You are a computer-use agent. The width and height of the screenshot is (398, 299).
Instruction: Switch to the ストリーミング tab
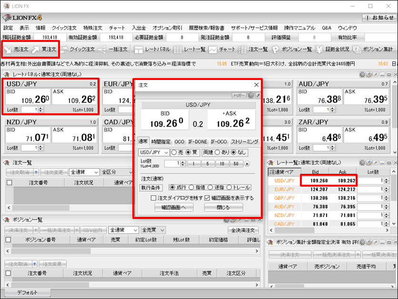tap(244, 141)
